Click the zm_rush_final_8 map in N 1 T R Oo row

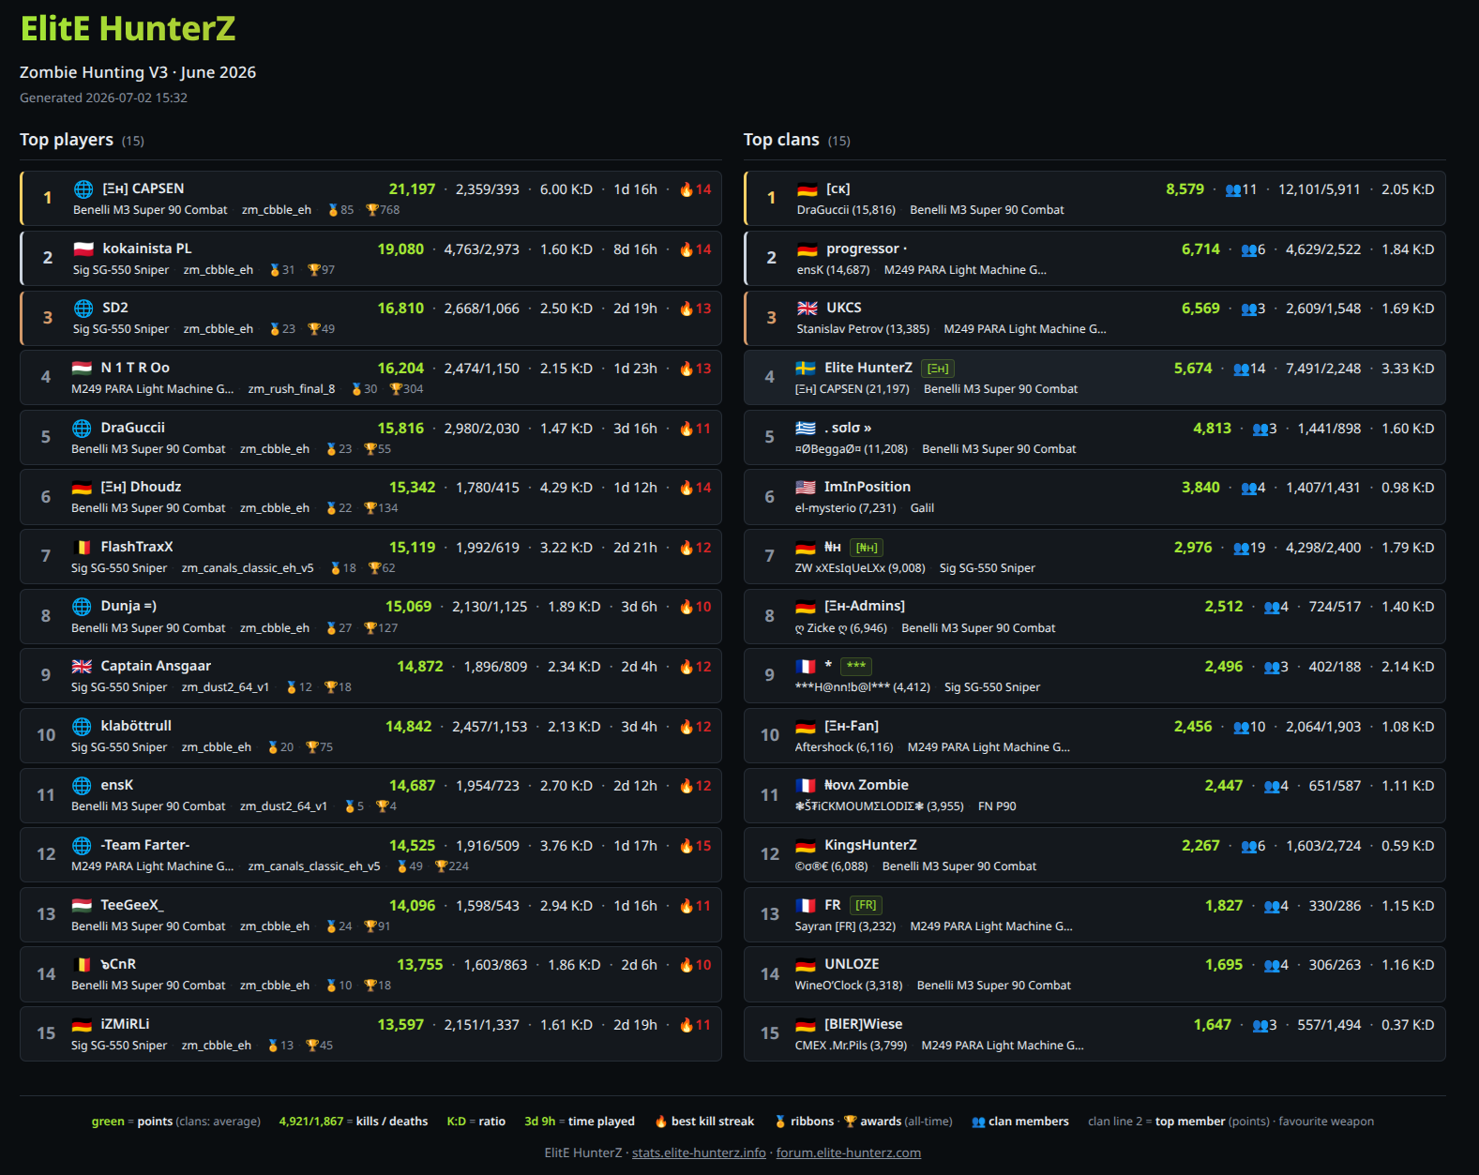coord(292,389)
